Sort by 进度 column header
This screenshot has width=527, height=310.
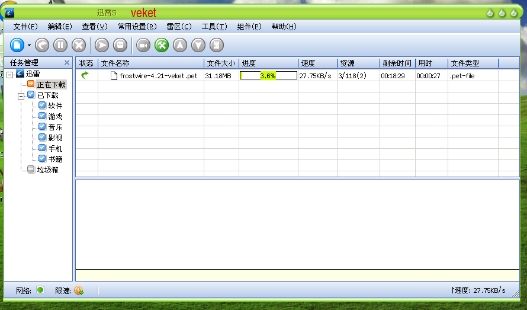[x=269, y=63]
